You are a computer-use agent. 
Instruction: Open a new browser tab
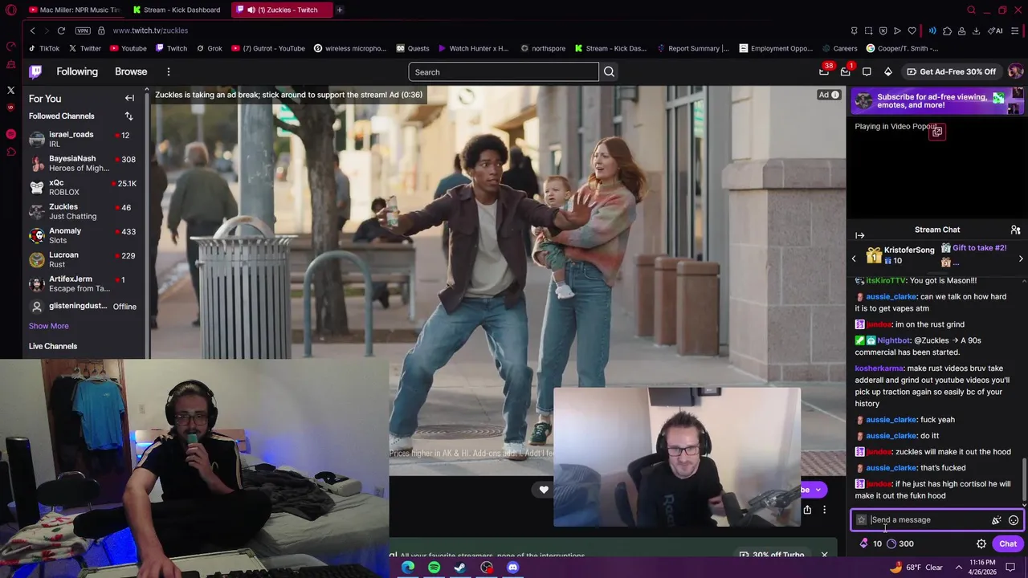point(340,10)
